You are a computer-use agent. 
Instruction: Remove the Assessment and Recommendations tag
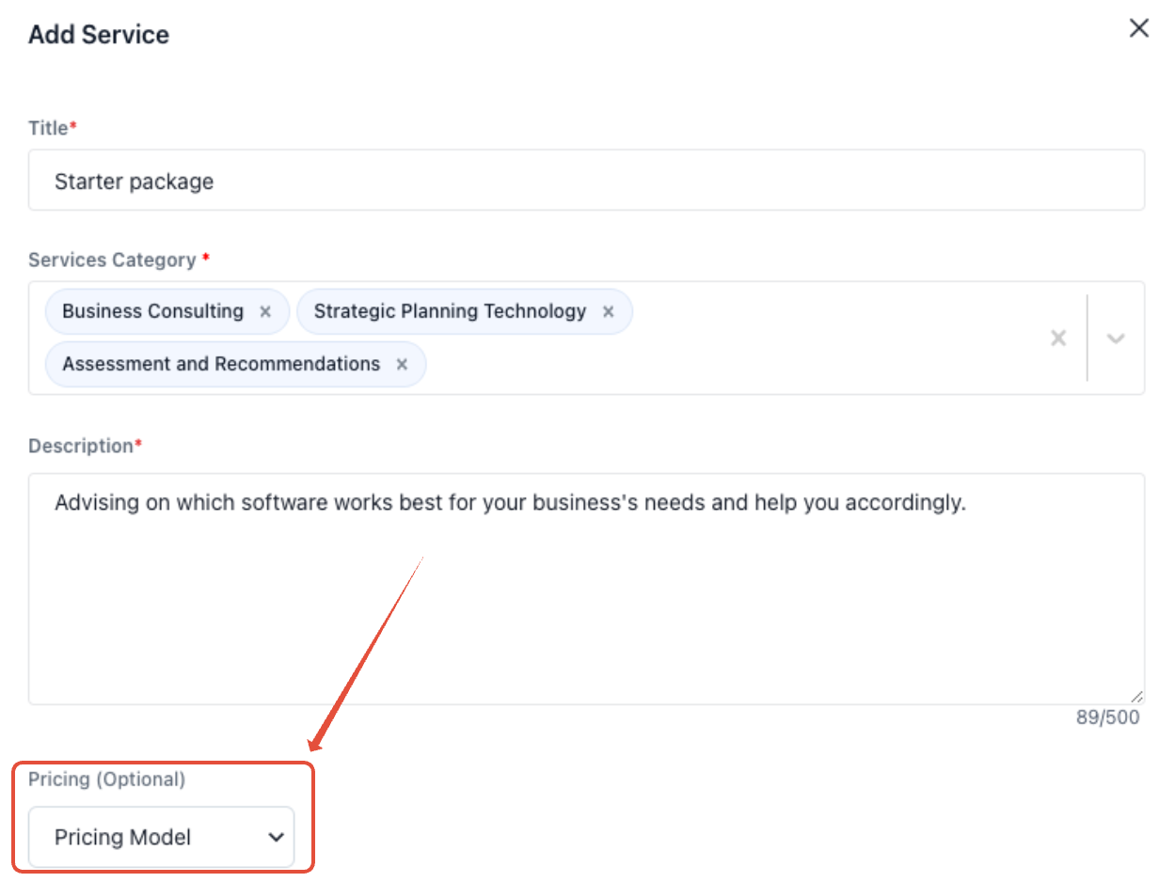pyautogui.click(x=402, y=365)
